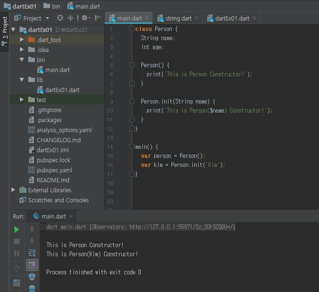319x292 pixels.
Task: Select pubspec.lock file
Action: (50, 160)
